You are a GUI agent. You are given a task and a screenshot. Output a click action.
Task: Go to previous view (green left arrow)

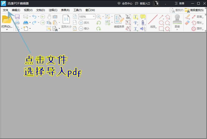pyautogui.click(x=42, y=17)
